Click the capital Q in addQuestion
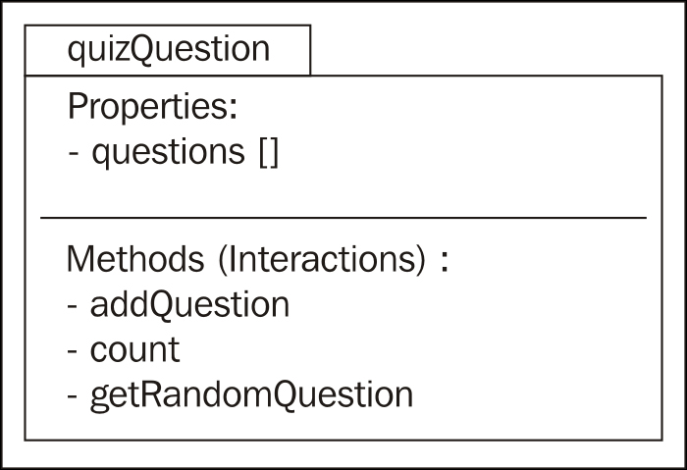The width and height of the screenshot is (687, 470). tap(165, 305)
